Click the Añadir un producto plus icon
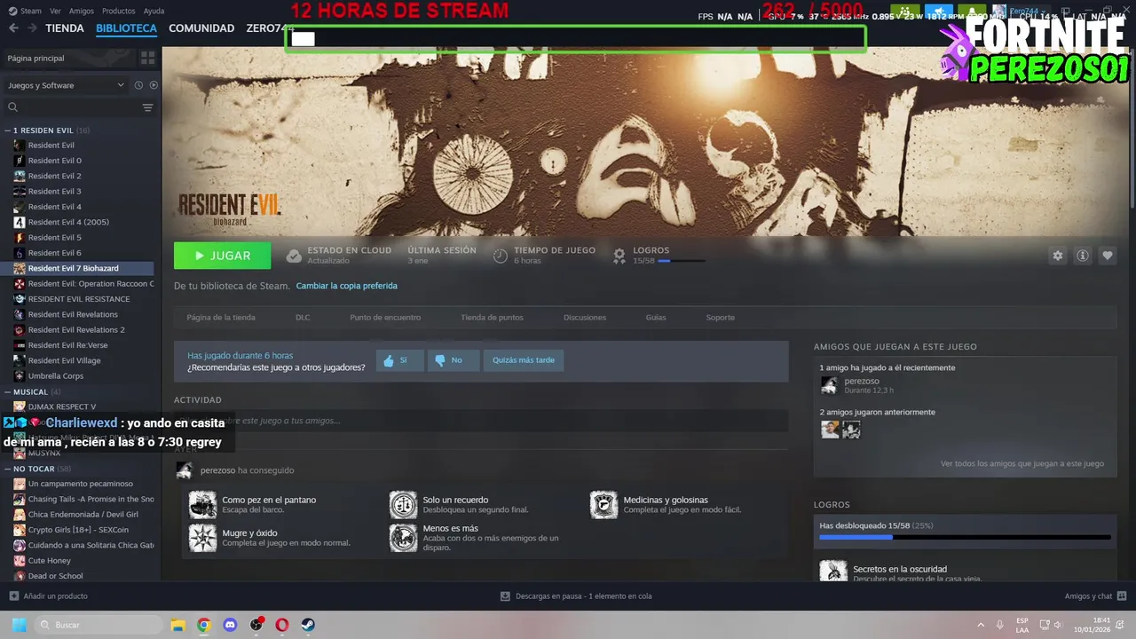 13,596
